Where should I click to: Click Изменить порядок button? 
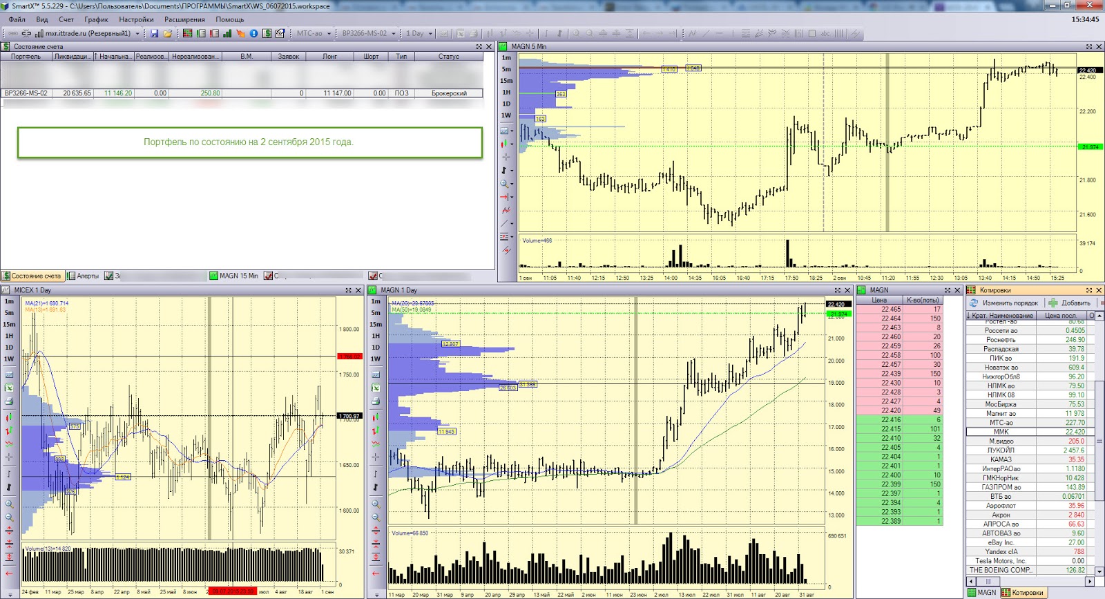click(x=1004, y=303)
